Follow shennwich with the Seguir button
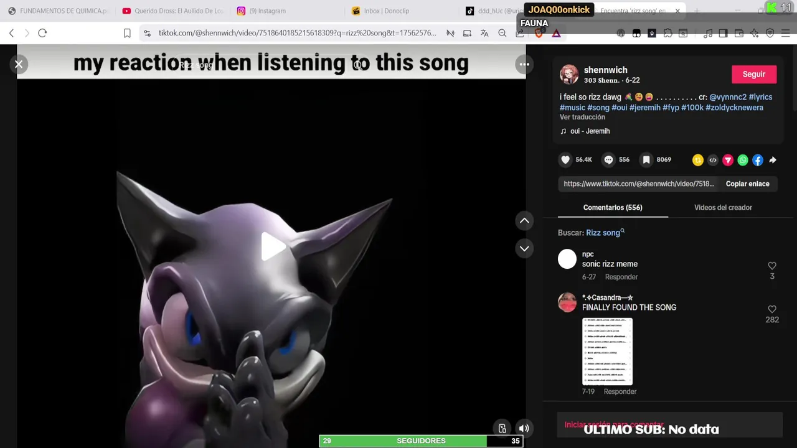 753,74
